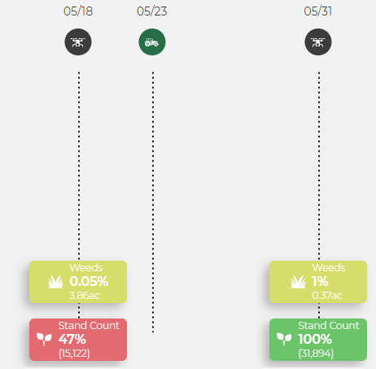
Task: Click the dotted timeline line under 05/31
Action: [x=319, y=165]
